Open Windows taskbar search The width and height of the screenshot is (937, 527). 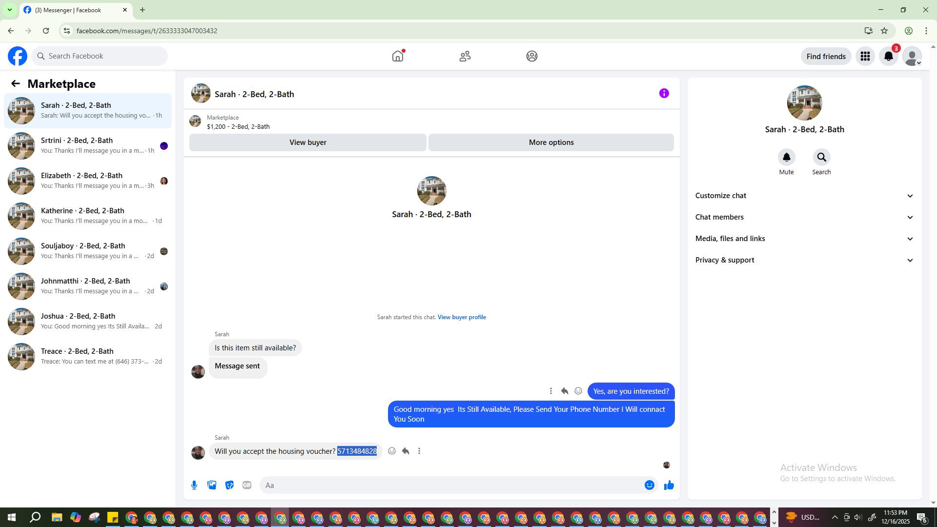(x=35, y=518)
